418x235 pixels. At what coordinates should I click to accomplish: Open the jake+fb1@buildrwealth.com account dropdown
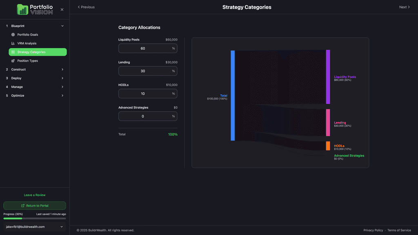35,227
